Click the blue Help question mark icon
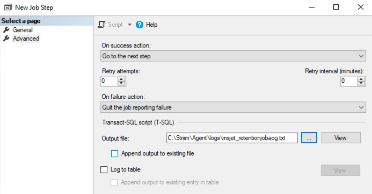The image size is (372, 194). [x=140, y=25]
